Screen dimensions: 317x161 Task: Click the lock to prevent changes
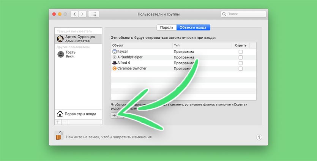[x=59, y=135]
